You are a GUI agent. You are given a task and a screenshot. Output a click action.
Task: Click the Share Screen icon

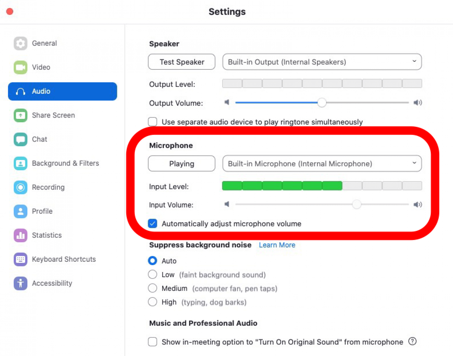point(21,115)
